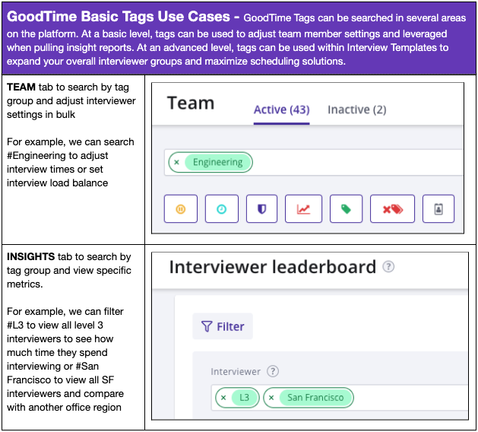
Task: Remove the Engineering tag filter
Action: [x=176, y=162]
